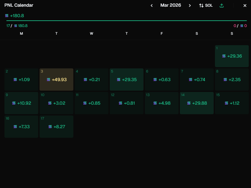
Task: Open March 13 cell showing +4.98
Action: 162,103
